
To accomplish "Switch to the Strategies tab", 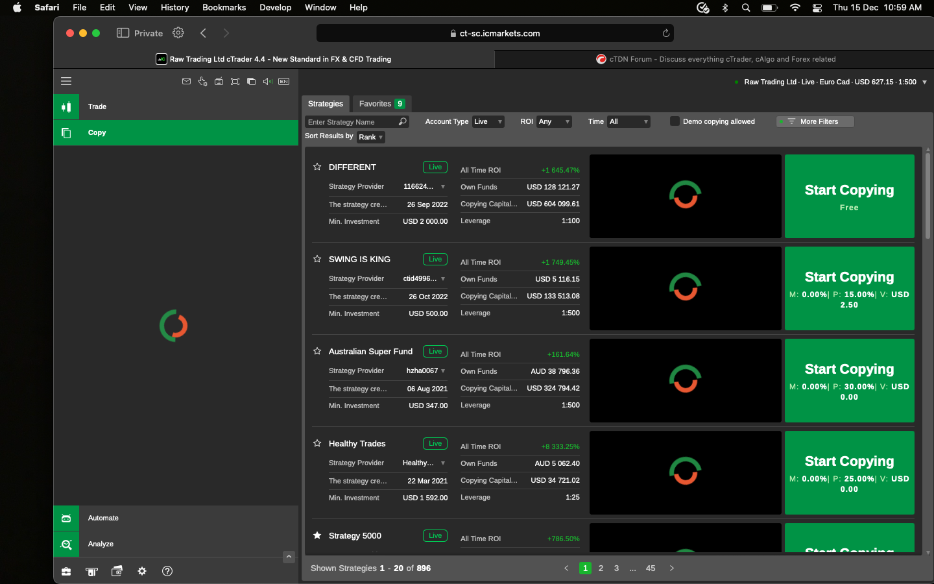I will click(326, 104).
